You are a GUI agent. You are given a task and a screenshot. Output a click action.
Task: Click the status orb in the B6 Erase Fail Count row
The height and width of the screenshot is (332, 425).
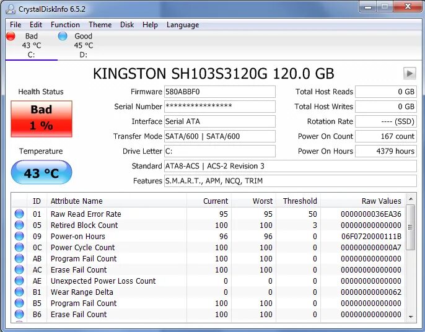coord(19,314)
